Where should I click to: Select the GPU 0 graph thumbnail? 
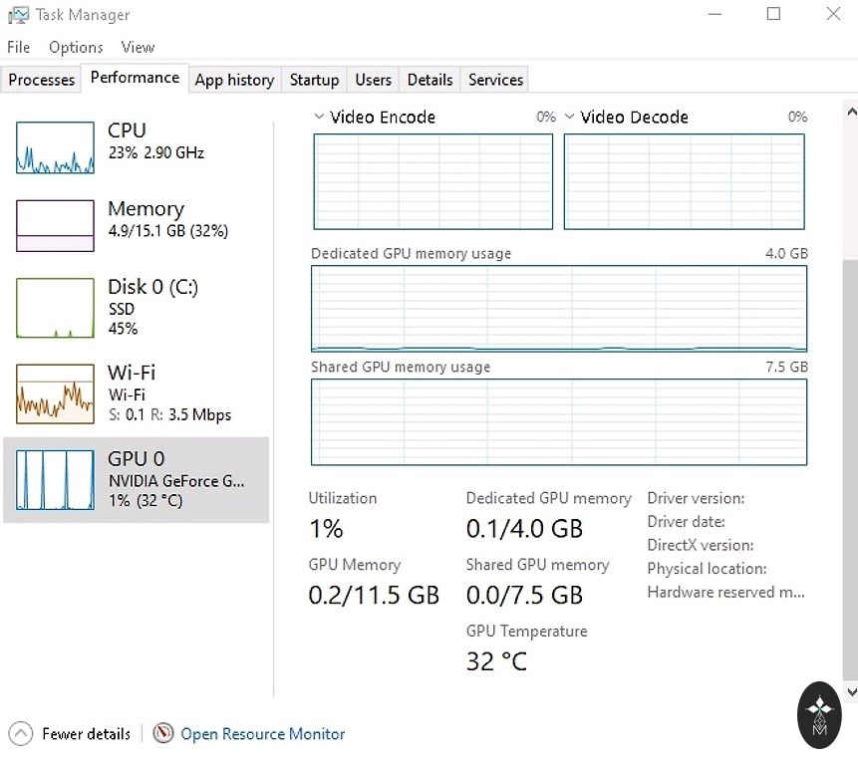(54, 480)
